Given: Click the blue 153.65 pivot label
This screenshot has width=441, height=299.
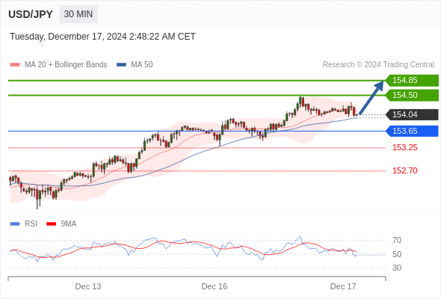Looking at the screenshot, I should [412, 131].
